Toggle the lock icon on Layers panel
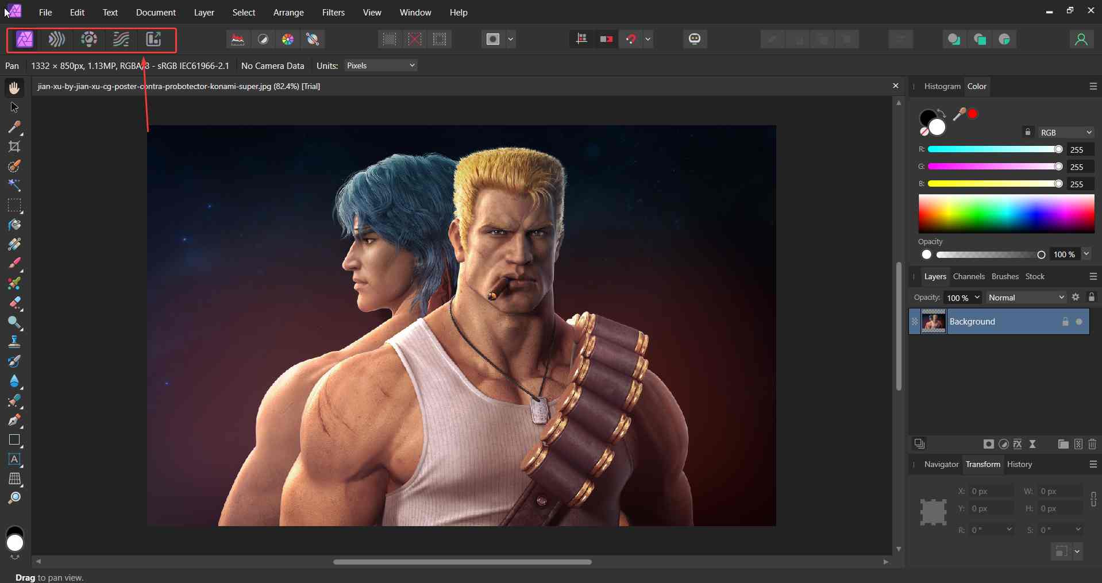The image size is (1102, 583). coord(1091,297)
